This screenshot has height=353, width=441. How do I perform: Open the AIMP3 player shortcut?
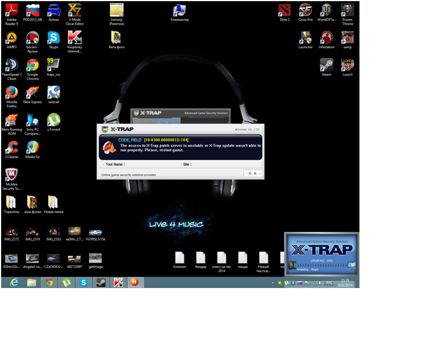click(x=11, y=38)
